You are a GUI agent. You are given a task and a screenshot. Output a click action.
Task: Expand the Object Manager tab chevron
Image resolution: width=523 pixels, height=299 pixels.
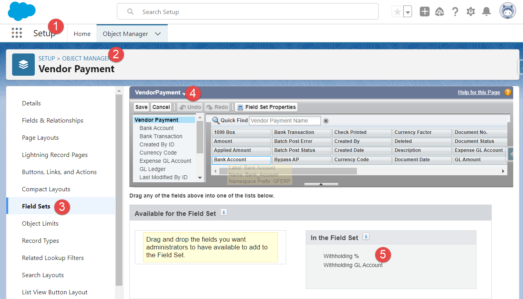[x=158, y=34]
